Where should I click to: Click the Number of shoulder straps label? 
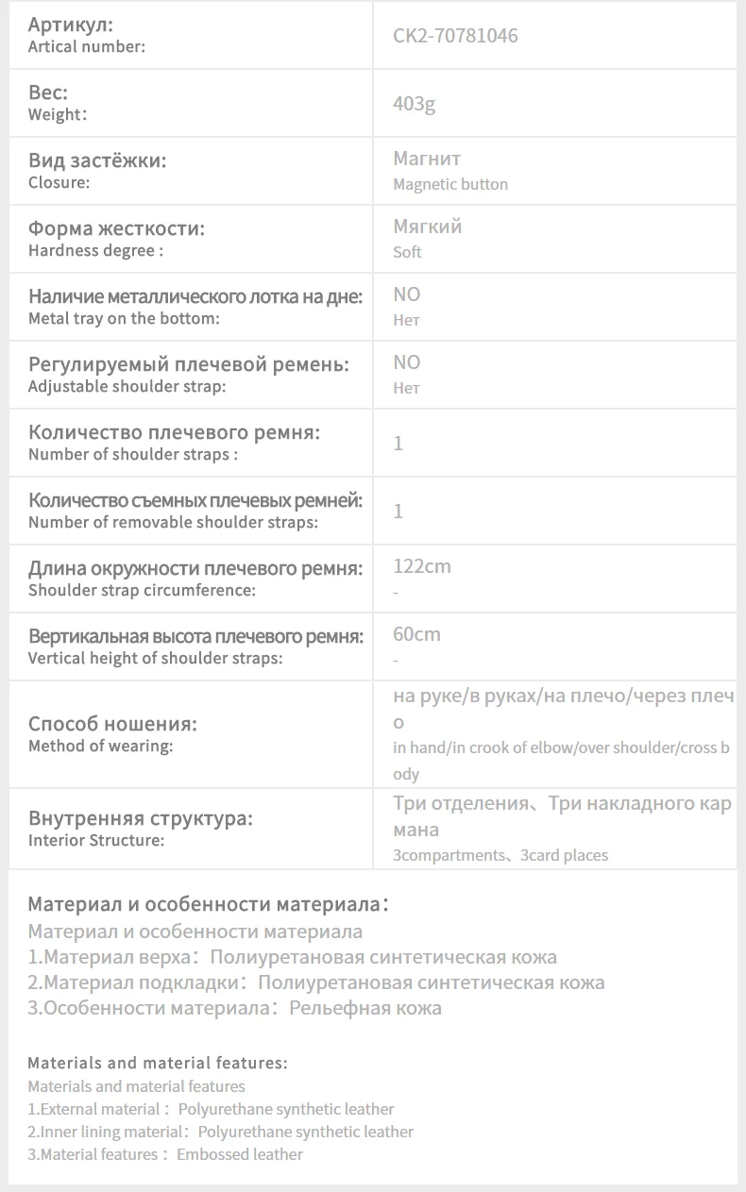pyautogui.click(x=133, y=454)
